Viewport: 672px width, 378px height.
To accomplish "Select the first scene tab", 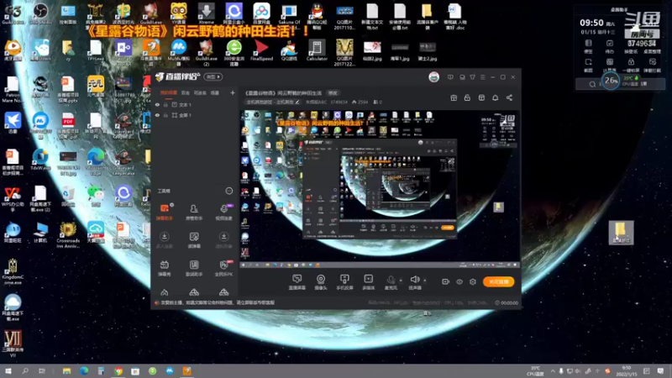I will tap(169, 92).
